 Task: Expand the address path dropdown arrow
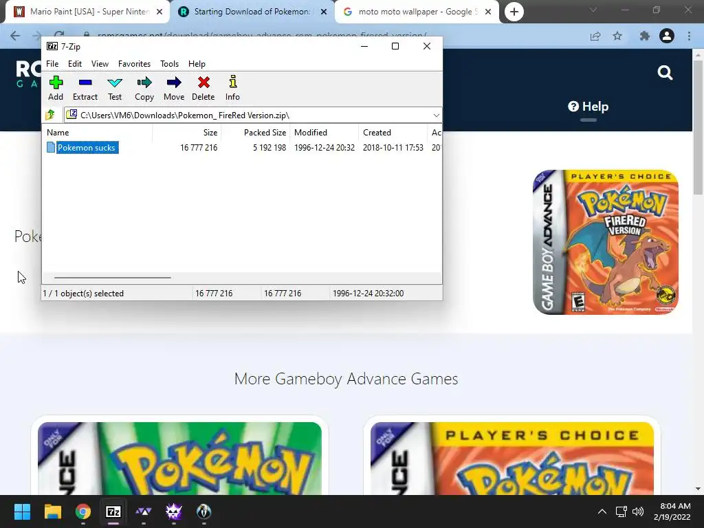pyautogui.click(x=436, y=115)
